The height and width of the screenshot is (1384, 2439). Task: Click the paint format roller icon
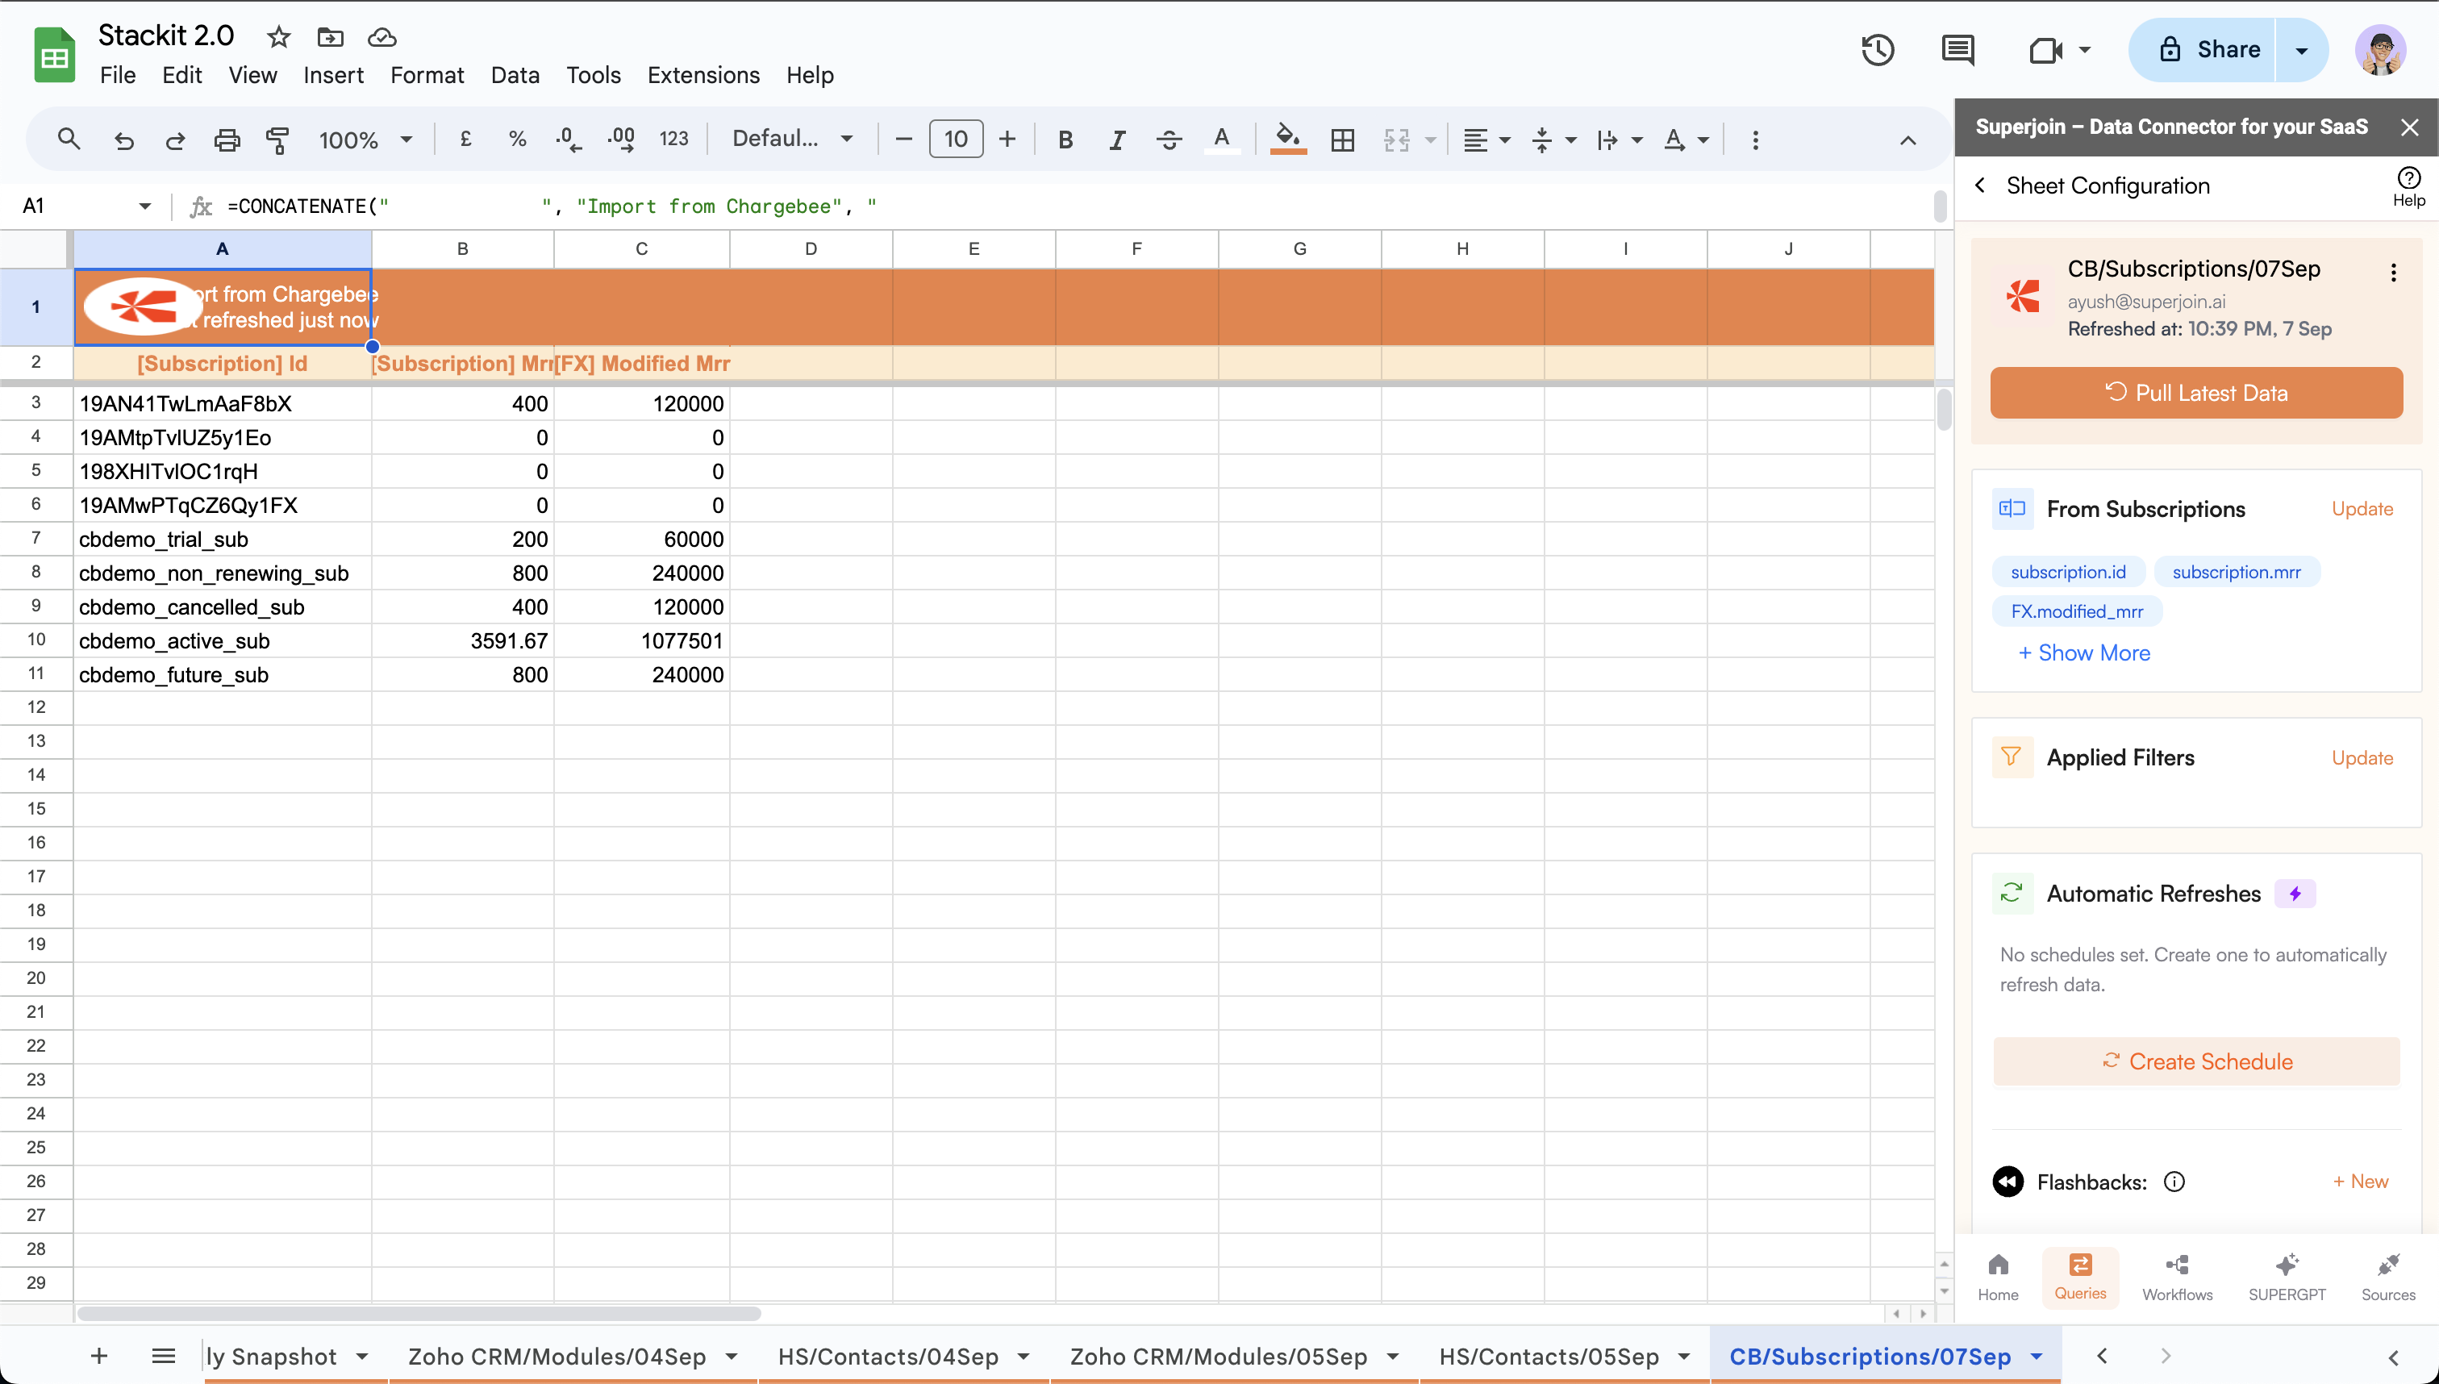[x=277, y=140]
